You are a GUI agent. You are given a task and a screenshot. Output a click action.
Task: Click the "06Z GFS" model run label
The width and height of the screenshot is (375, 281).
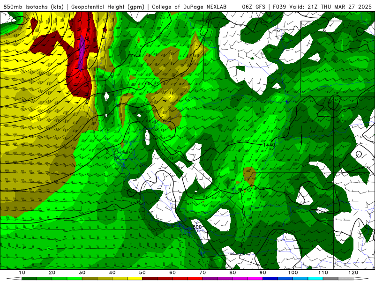pyautogui.click(x=254, y=7)
